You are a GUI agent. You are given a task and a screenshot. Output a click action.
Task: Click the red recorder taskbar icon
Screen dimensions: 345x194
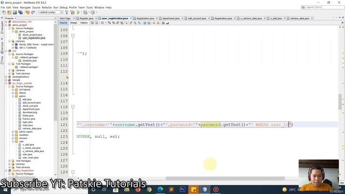[216, 189]
